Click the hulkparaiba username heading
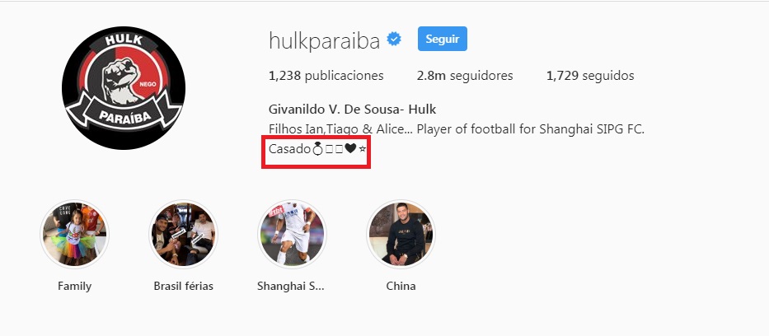The width and height of the screenshot is (769, 336). click(324, 40)
